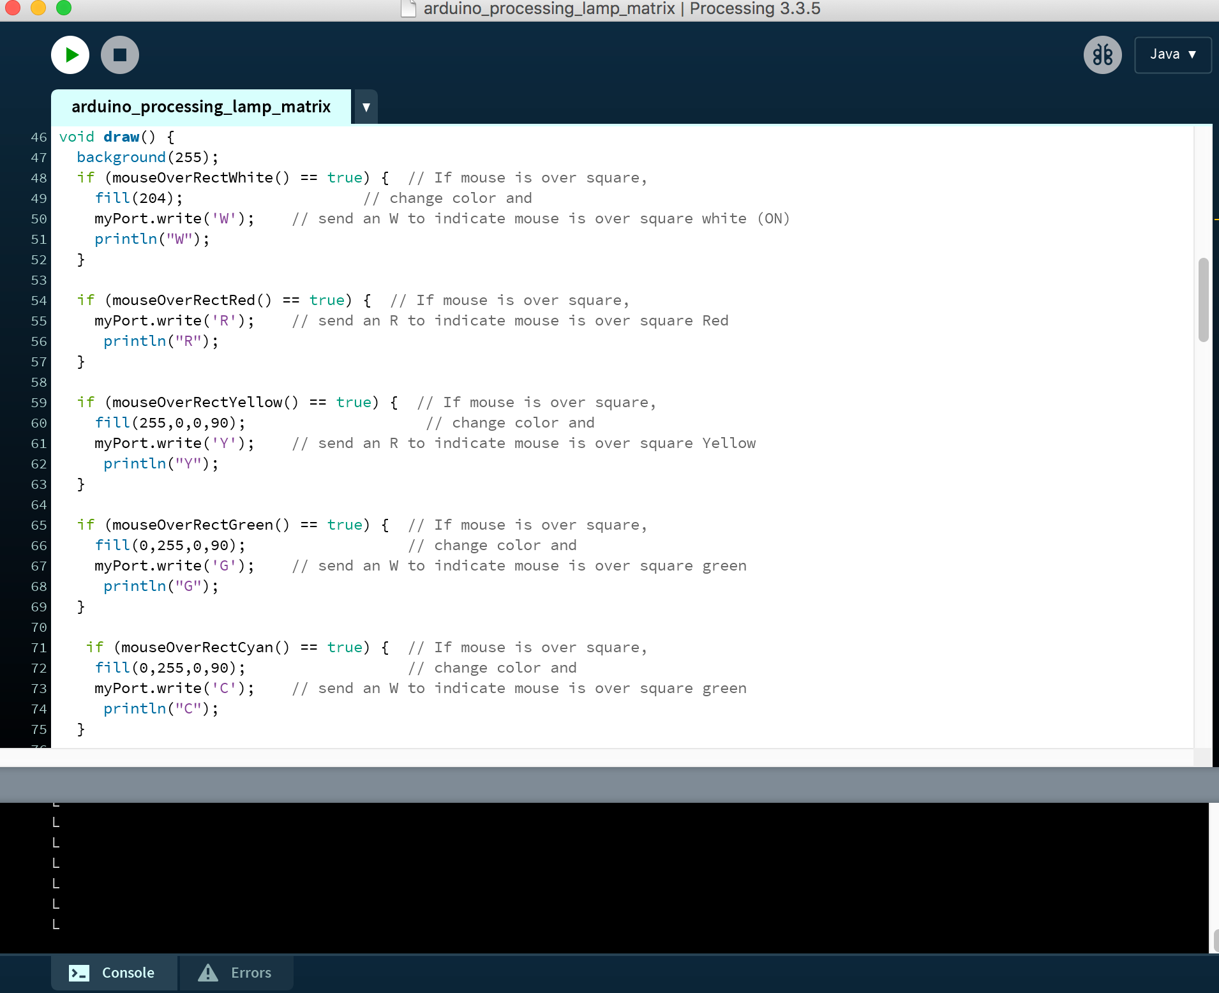Image resolution: width=1219 pixels, height=993 pixels.
Task: Click "myPort.write('W');" statement
Action: [x=174, y=218]
